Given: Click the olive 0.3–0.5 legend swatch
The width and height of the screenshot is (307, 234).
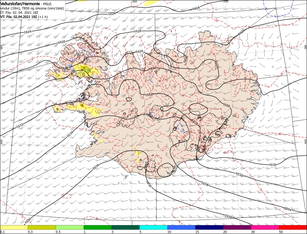Looking at the screenshot, I should tap(42, 227).
